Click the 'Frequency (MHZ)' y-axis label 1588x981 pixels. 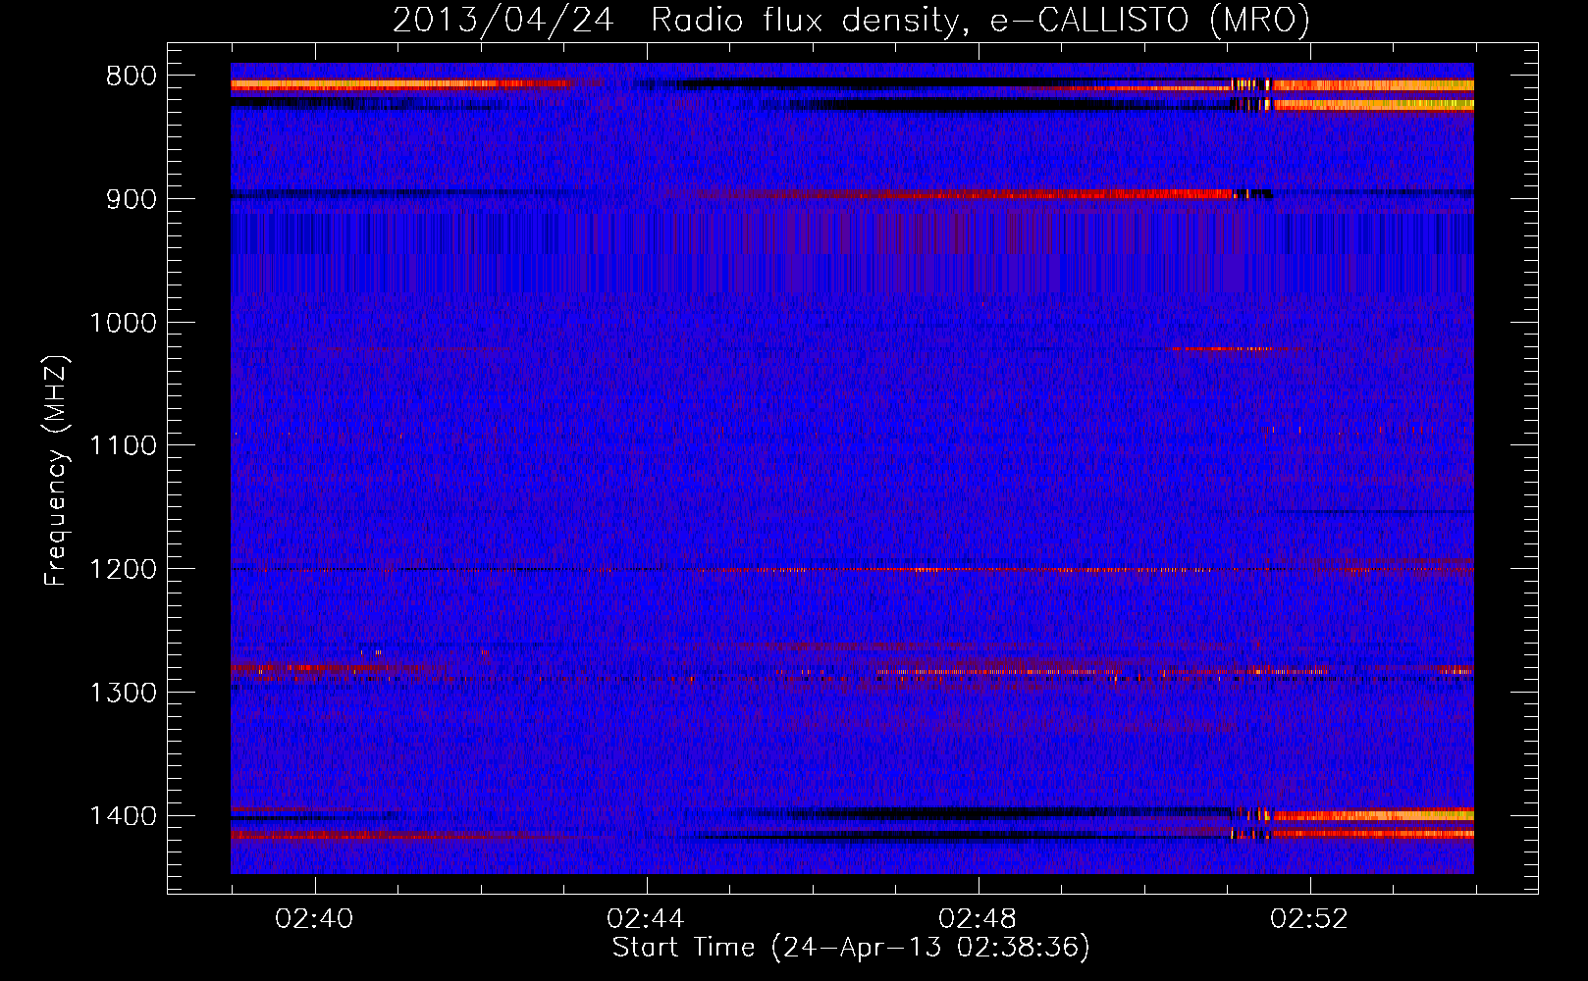[57, 471]
